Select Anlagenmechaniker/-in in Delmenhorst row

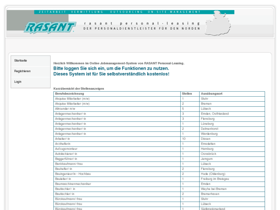[x=159, y=129]
